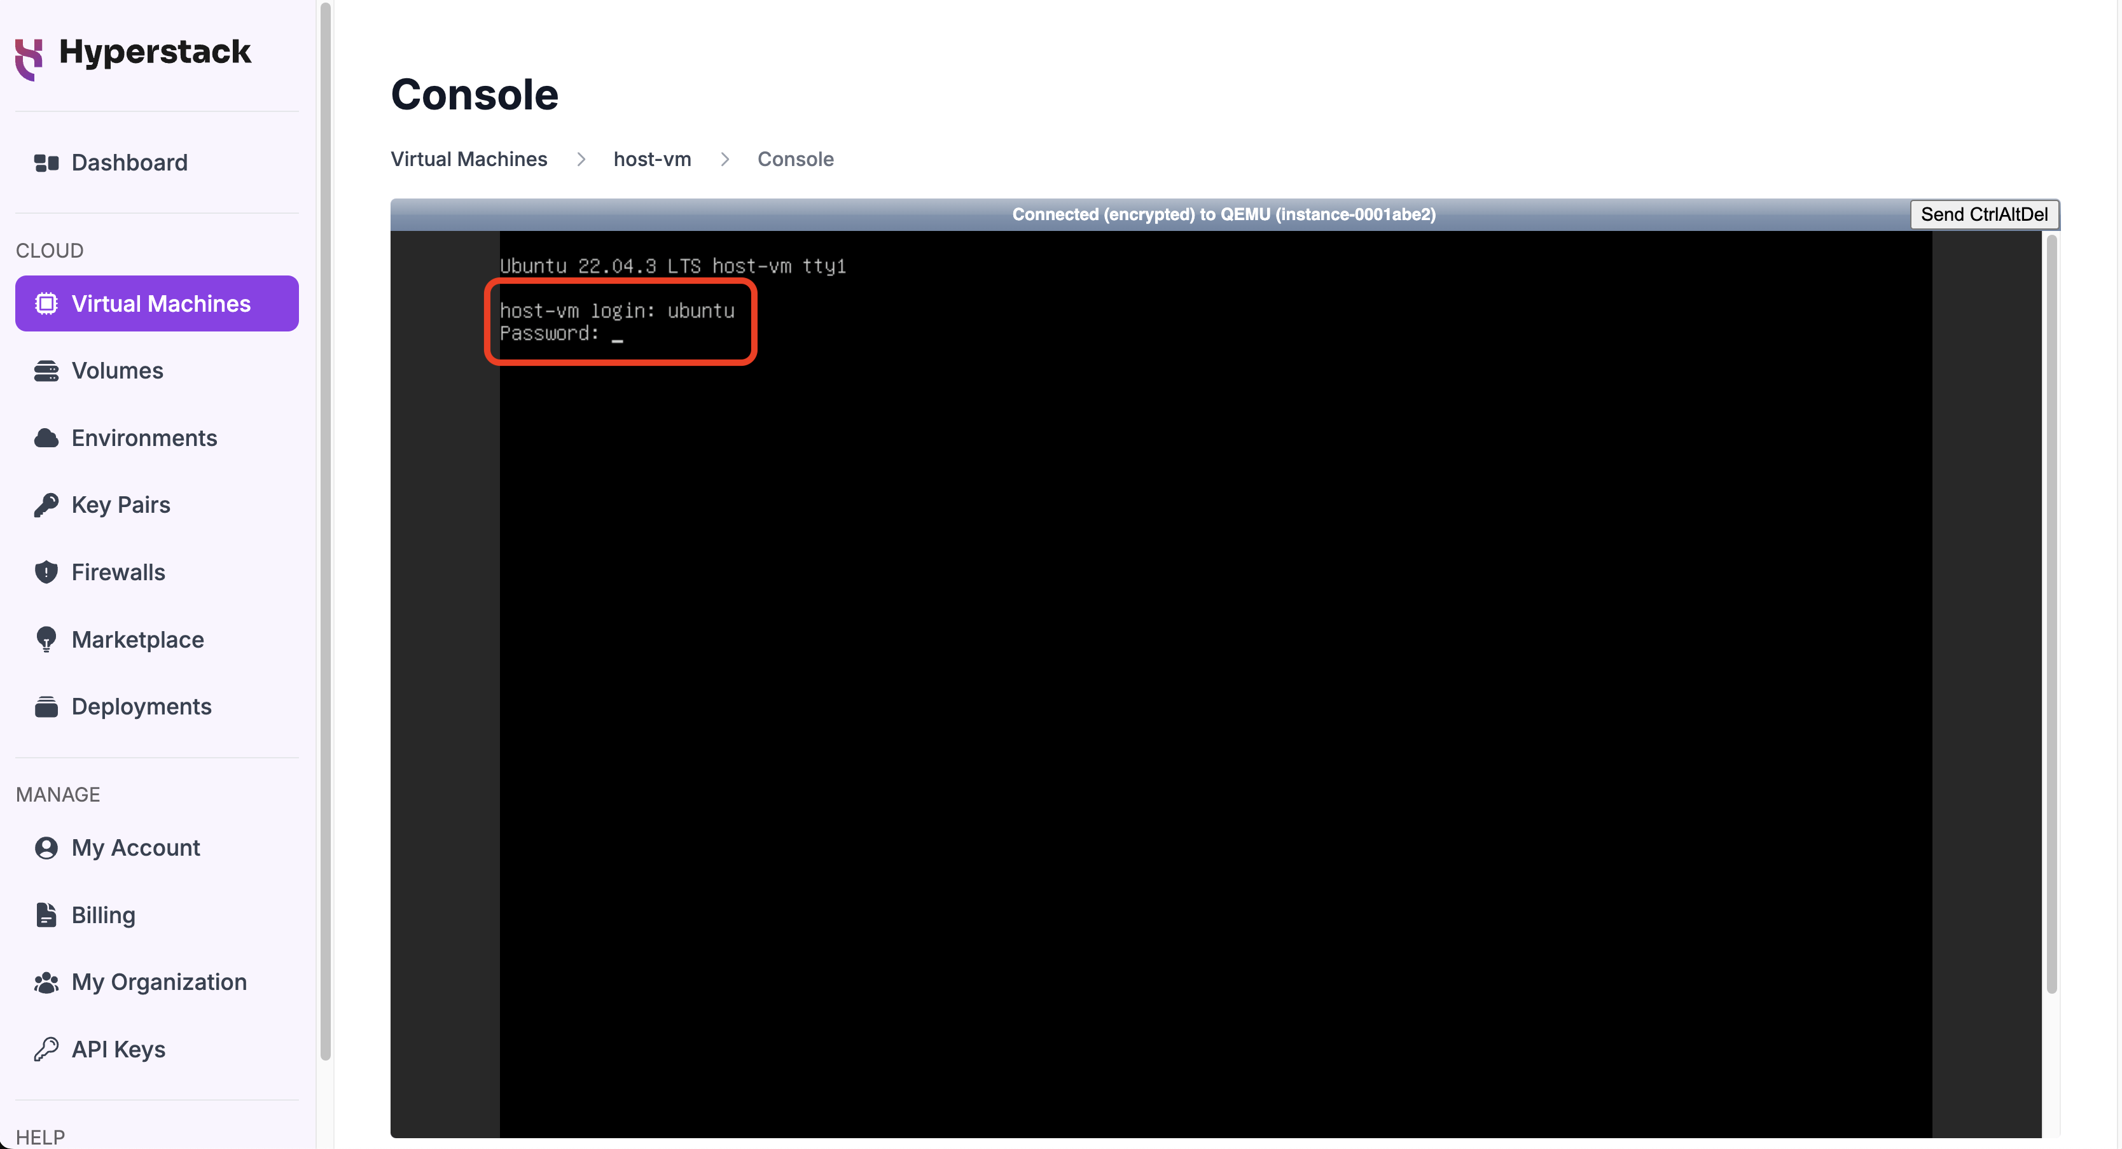This screenshot has height=1149, width=2122.
Task: Go to Volumes section
Action: (x=156, y=372)
